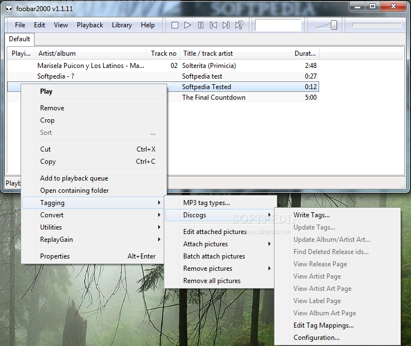Click the foobar2000 alien icon in title bar
The width and height of the screenshot is (411, 346).
click(9, 9)
